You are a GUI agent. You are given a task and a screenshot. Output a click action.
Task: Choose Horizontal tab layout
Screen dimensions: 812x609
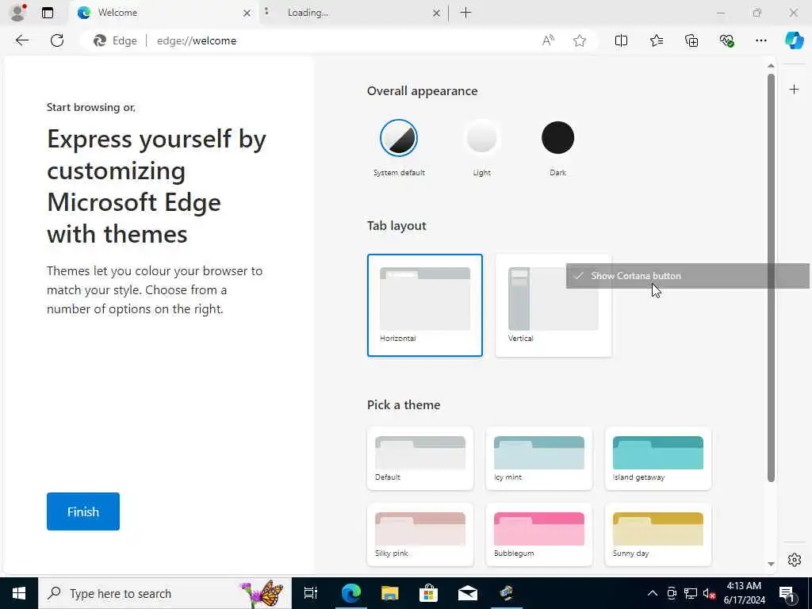click(x=425, y=305)
